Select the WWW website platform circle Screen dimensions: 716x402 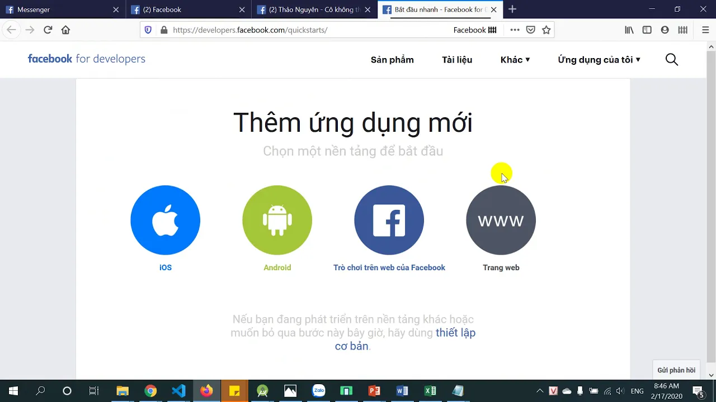[x=501, y=220]
